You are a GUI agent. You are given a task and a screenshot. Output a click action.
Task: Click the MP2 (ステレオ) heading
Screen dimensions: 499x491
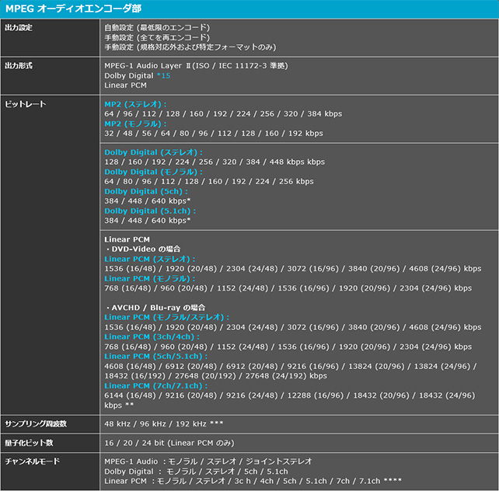tap(135, 103)
